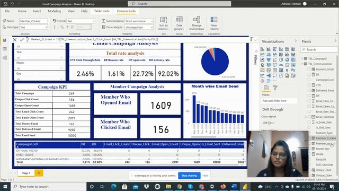
Task: Switch to Report view in left sidebar
Action: tap(5, 40)
